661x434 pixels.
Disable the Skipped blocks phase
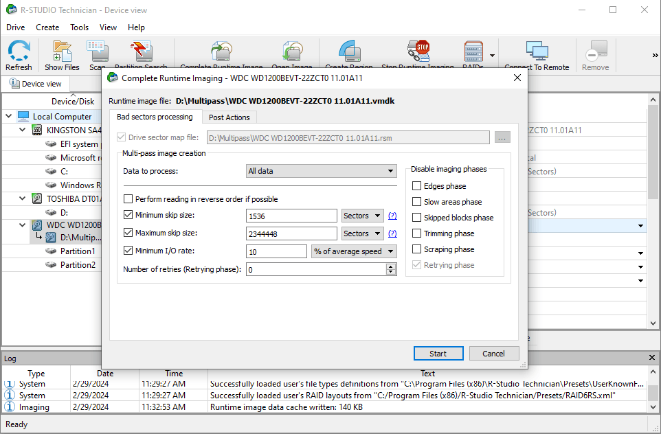click(416, 218)
